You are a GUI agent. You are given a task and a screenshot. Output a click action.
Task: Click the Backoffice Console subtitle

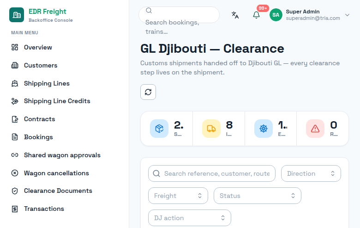[x=50, y=20]
